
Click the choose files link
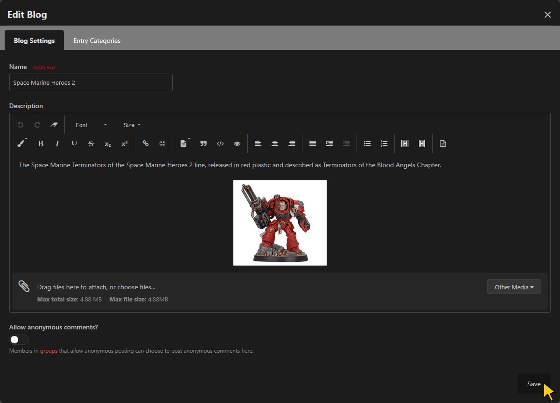coord(136,287)
